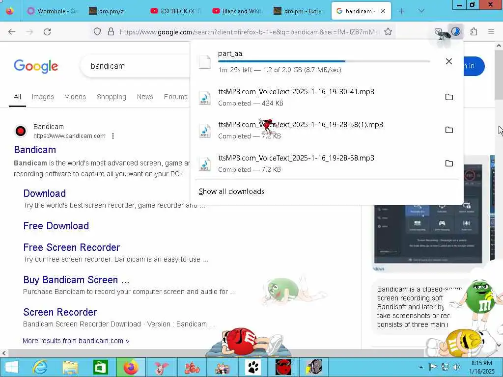The image size is (503, 377).
Task: Switch to the Black and White YouTube tab
Action: point(238,11)
